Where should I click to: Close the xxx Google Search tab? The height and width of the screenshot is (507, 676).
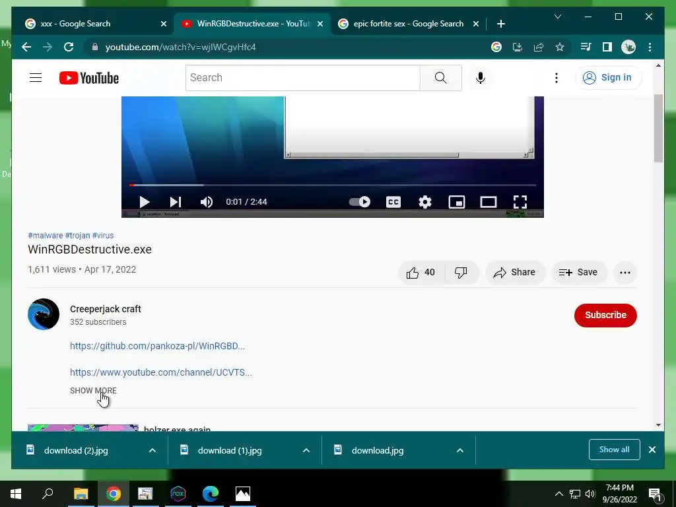[164, 24]
